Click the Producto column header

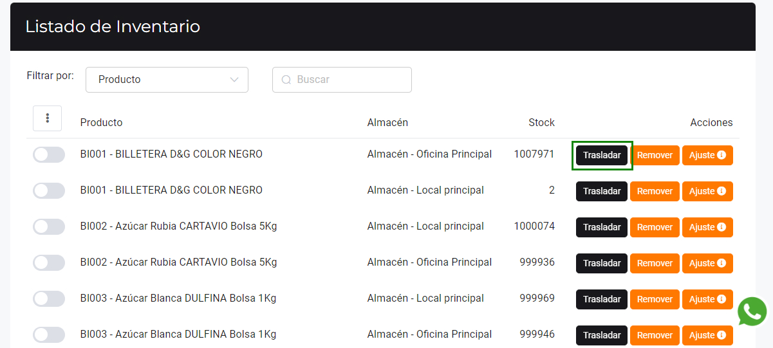101,123
